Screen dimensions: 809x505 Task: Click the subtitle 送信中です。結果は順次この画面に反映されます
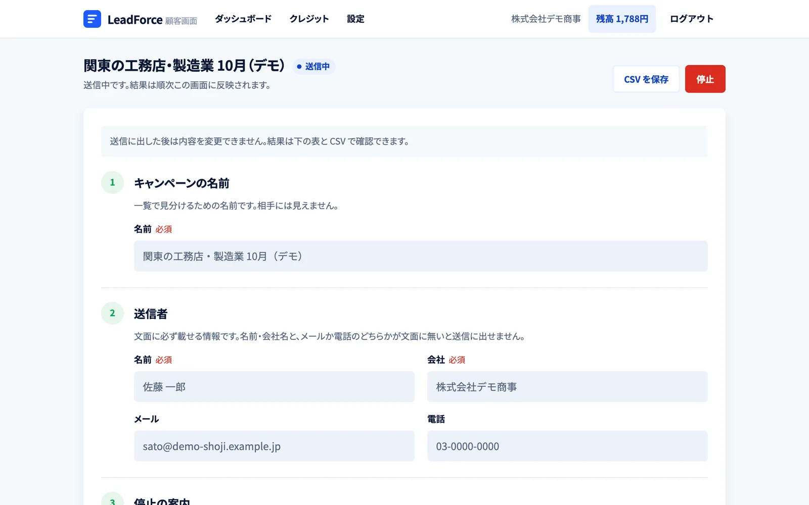(x=177, y=85)
